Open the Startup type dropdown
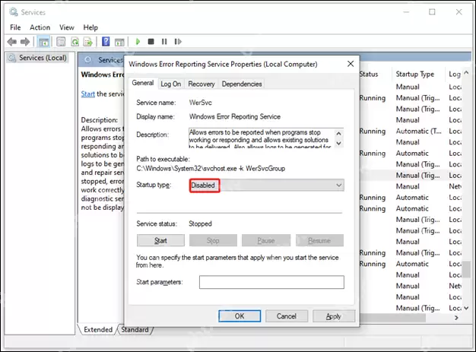Viewport: 476px width, 352px height. coord(267,185)
